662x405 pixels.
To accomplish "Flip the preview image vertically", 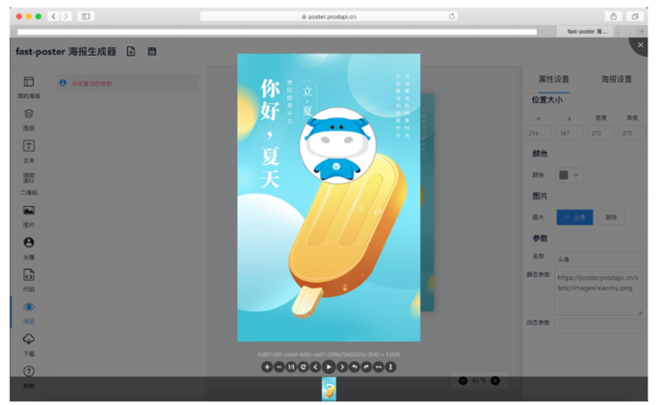I will (391, 367).
